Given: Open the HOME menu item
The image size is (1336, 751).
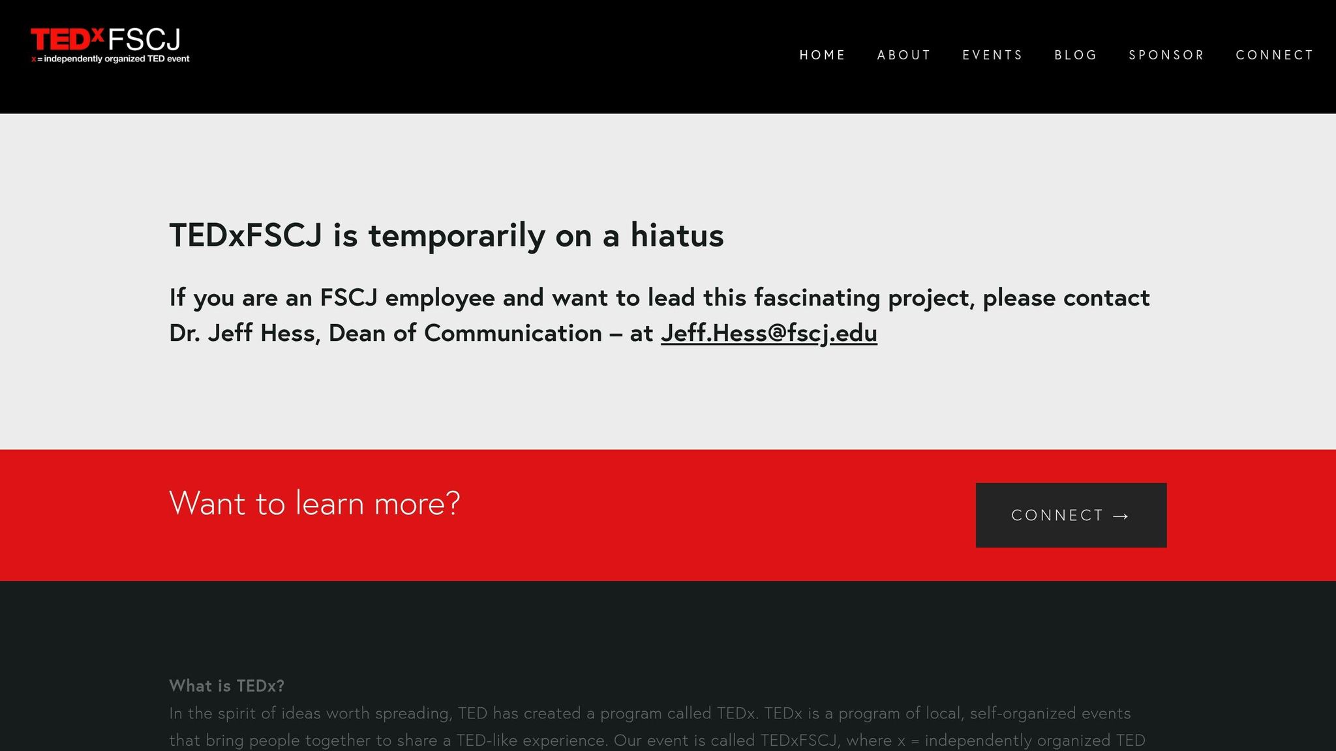Looking at the screenshot, I should (822, 55).
